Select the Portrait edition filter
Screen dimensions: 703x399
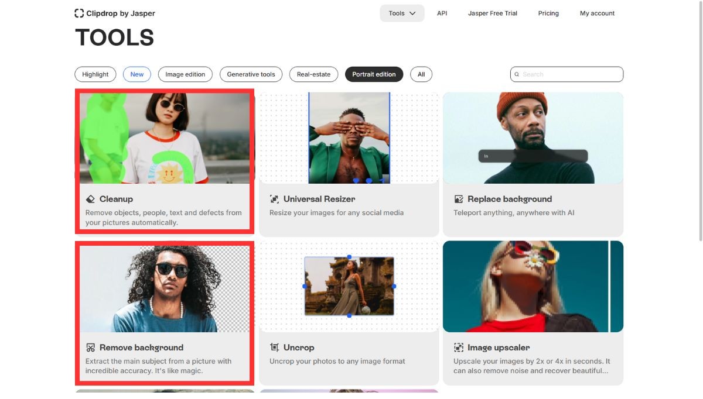pyautogui.click(x=374, y=74)
